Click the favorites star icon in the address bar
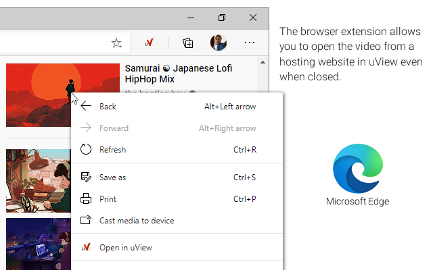The image size is (433, 270). coord(116,43)
